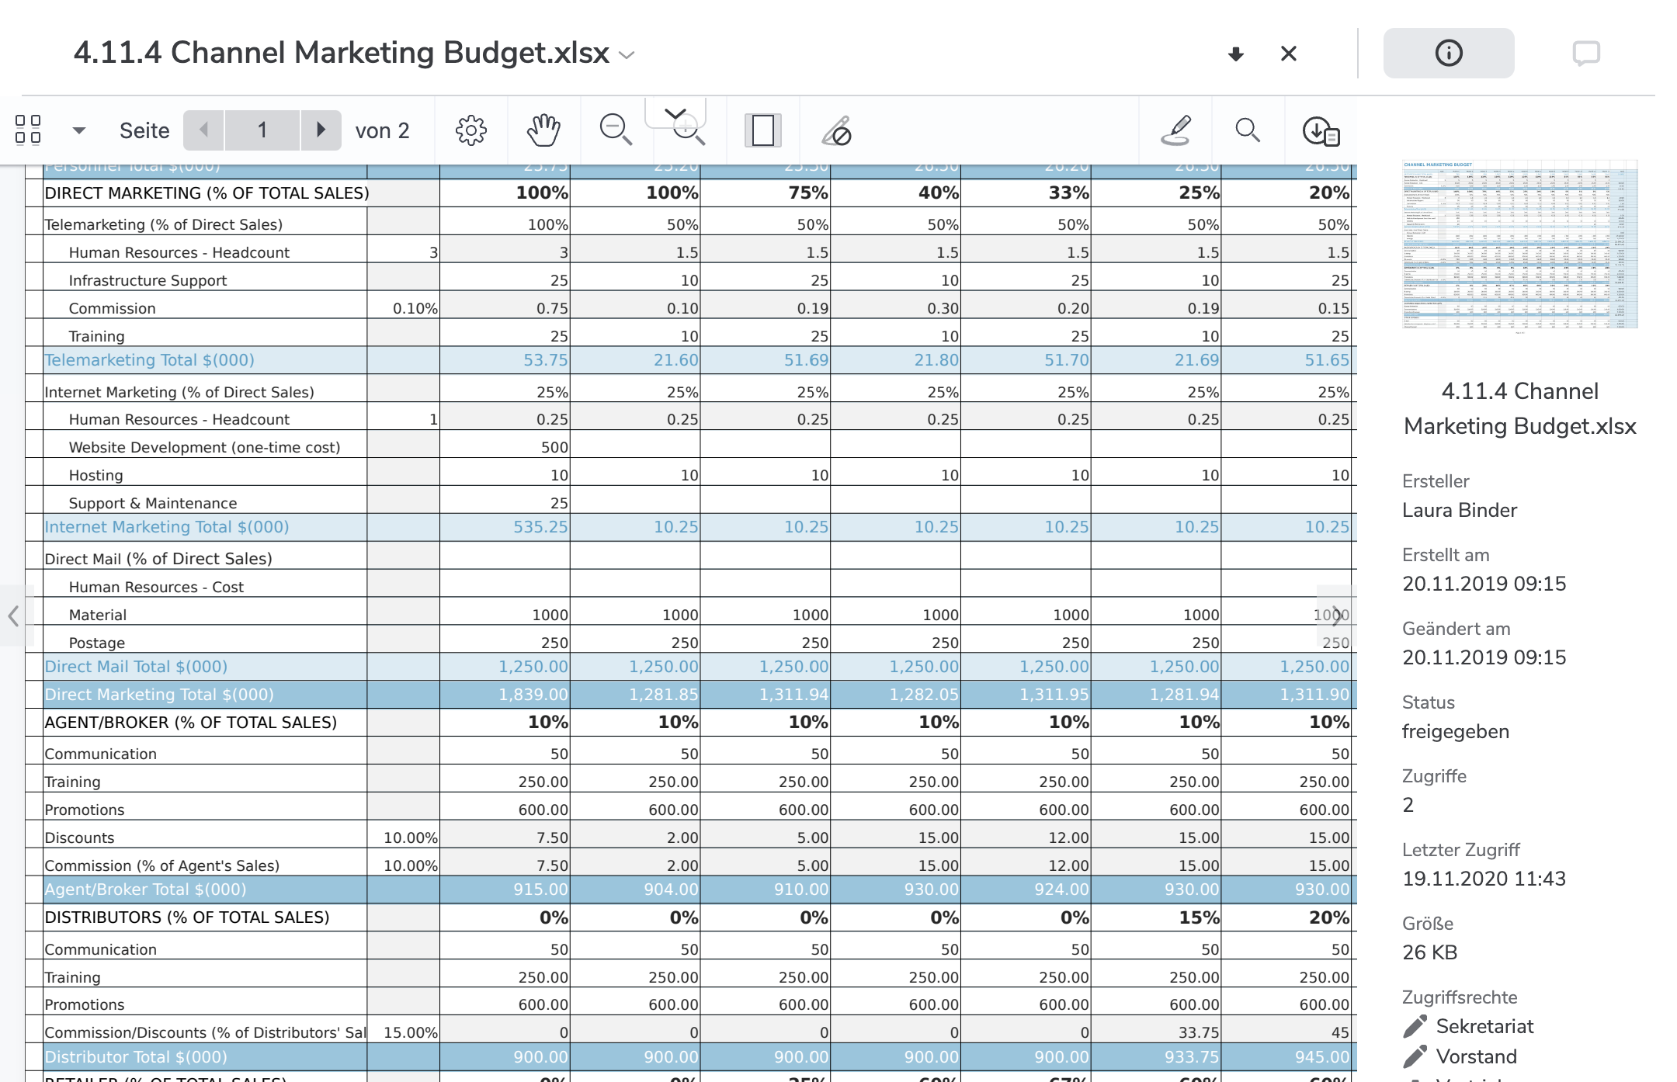This screenshot has width=1677, height=1082.
Task: Collapse toolbar with chevron handle
Action: pyautogui.click(x=675, y=113)
